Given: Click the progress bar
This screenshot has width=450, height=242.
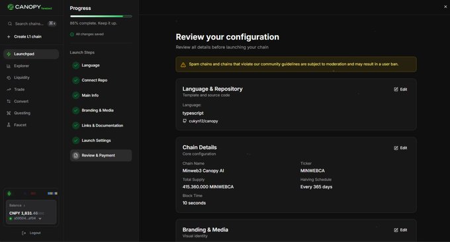Looking at the screenshot, I should pyautogui.click(x=101, y=17).
